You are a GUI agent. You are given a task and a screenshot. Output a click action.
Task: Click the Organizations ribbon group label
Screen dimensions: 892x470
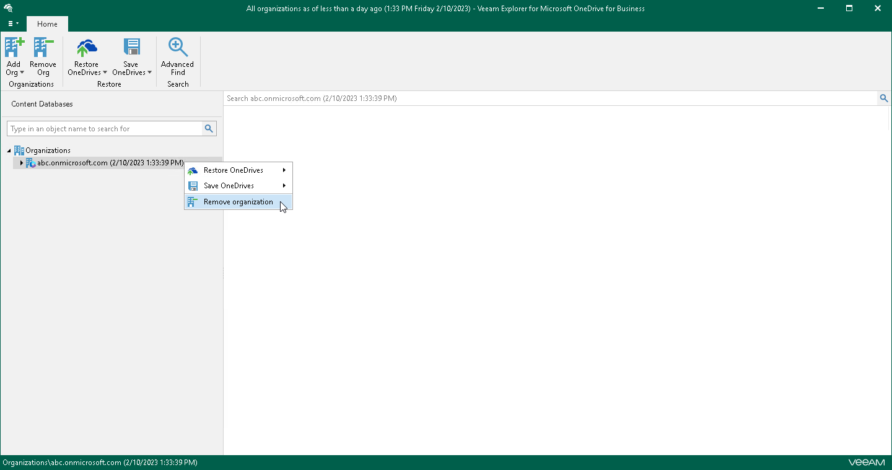pos(32,84)
